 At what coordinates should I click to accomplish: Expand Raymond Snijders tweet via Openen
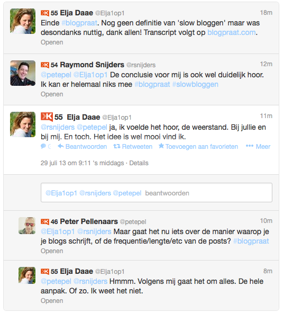(52, 94)
